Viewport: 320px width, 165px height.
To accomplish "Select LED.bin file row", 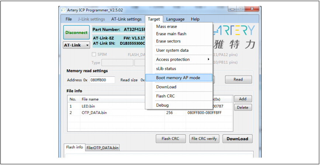I will pyautogui.click(x=150, y=106).
